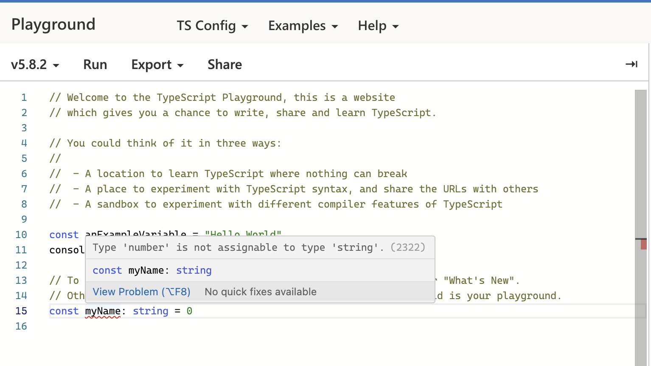Open the Examples dropdown menu
Viewport: 651px width, 366px height.
(x=303, y=26)
